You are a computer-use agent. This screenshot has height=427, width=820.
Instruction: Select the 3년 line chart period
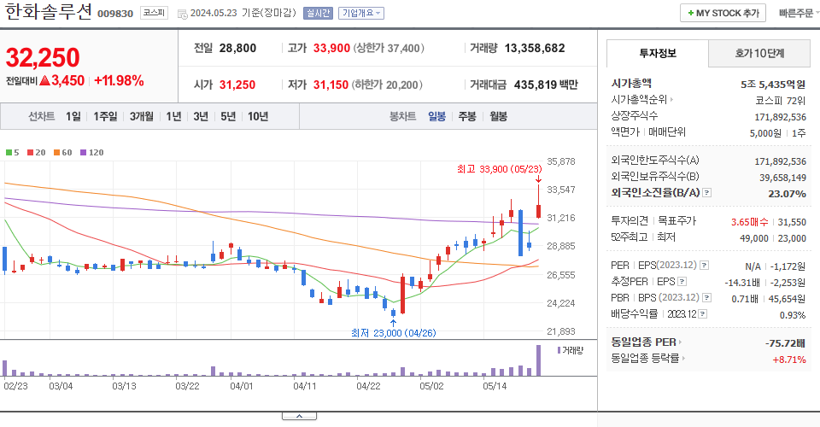201,116
